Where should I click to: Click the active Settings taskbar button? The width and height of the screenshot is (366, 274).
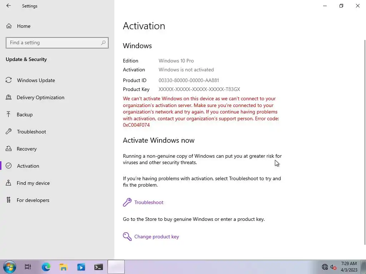pyautogui.click(x=116, y=267)
